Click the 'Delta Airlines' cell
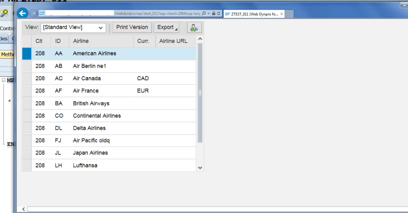This screenshot has width=408, height=213. [x=102, y=128]
